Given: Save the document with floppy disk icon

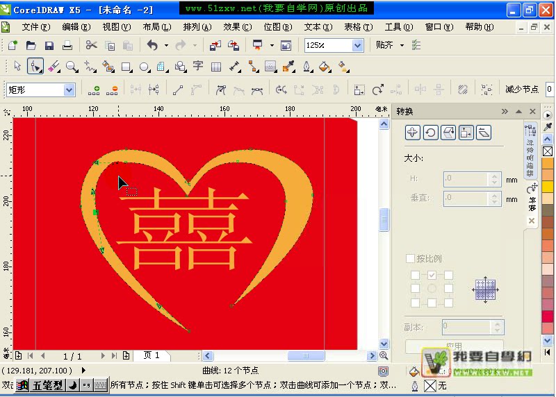Looking at the screenshot, I should click(49, 45).
